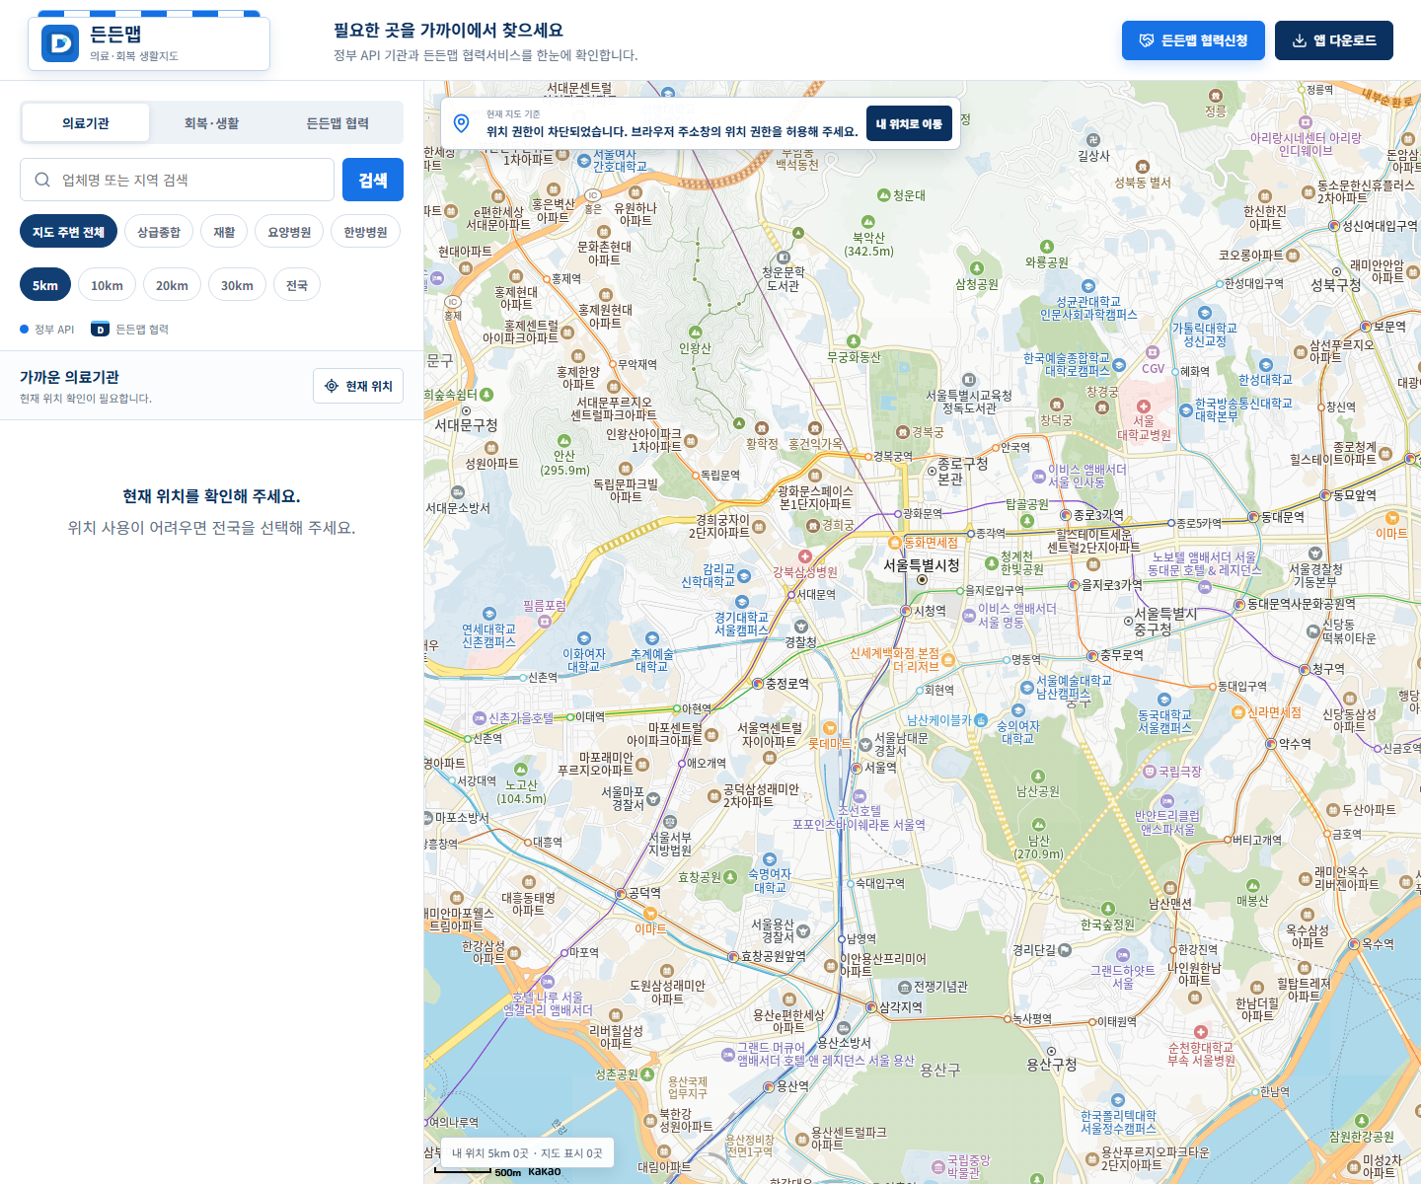Select the 상급종합 filter chip
The width and height of the screenshot is (1421, 1184).
[159, 232]
